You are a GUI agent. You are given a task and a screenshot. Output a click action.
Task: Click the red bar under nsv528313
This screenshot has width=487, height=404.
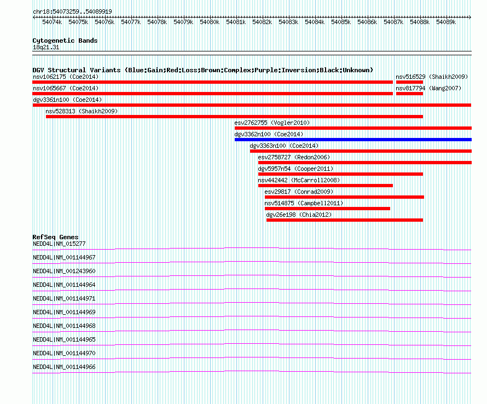tap(235, 117)
